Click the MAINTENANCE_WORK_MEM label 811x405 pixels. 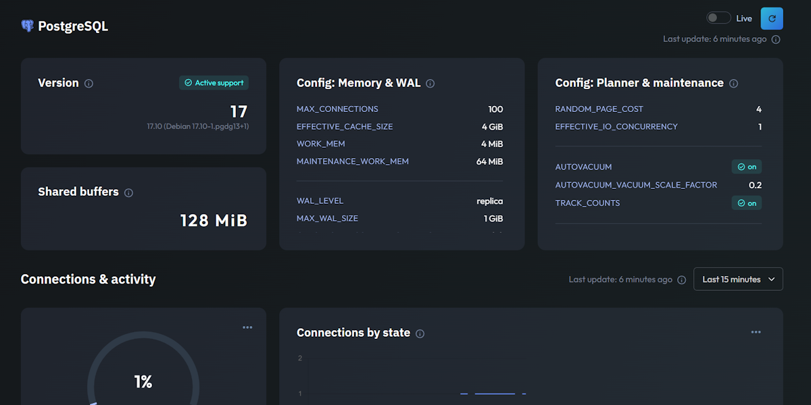pos(353,161)
